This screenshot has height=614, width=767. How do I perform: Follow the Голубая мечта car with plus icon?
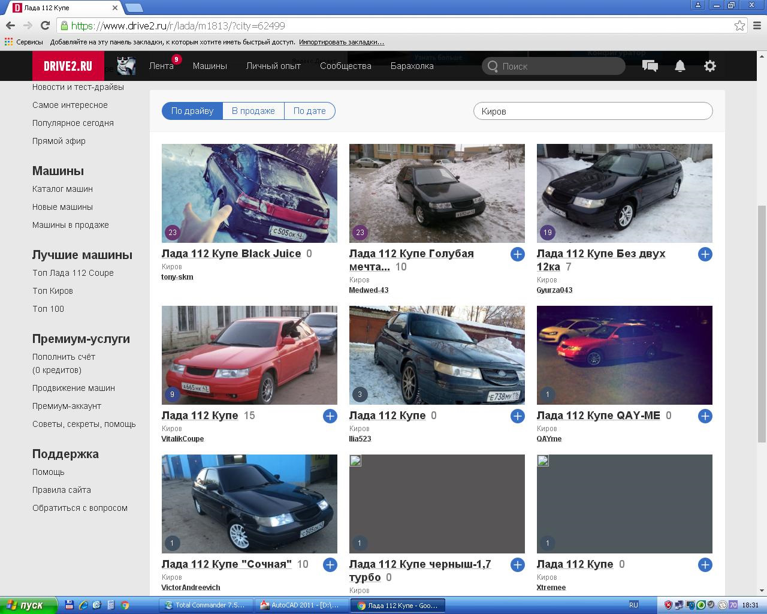point(518,254)
